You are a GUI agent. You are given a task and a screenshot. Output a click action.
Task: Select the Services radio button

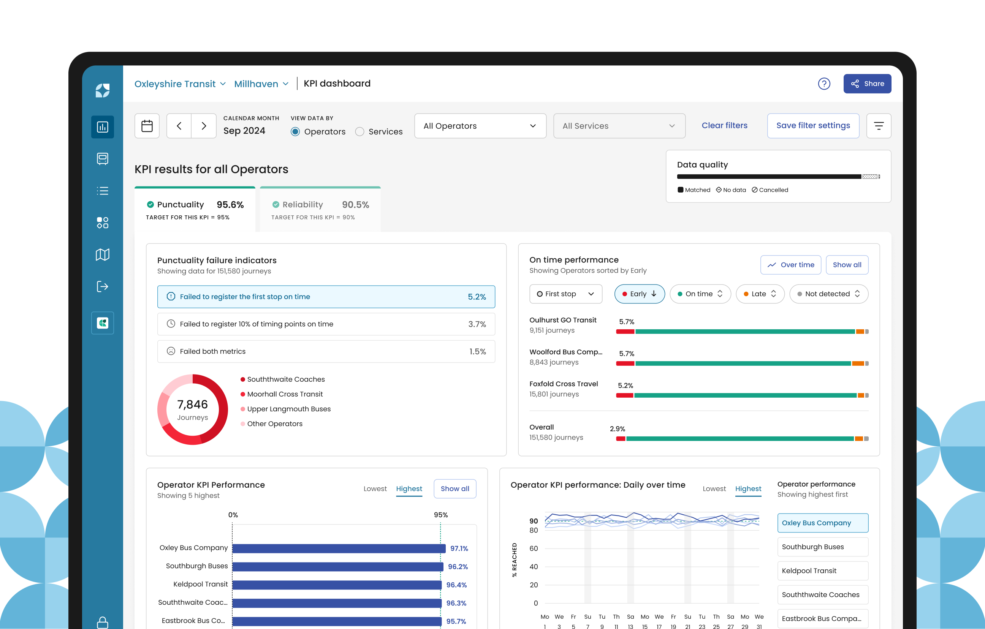tap(359, 132)
